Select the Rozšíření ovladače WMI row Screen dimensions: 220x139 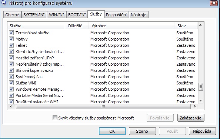(x=103, y=101)
